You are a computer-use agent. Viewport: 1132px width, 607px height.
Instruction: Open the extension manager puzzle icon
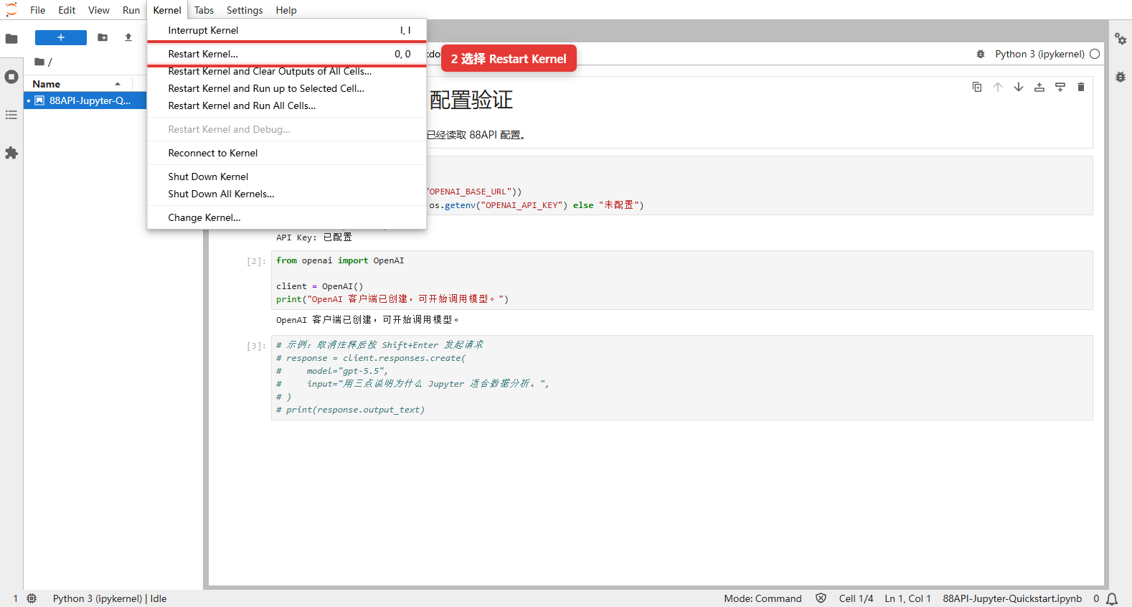(11, 153)
